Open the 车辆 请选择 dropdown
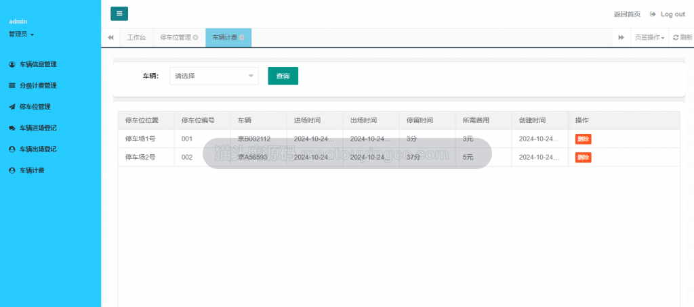Image resolution: width=694 pixels, height=307 pixels. pos(213,76)
